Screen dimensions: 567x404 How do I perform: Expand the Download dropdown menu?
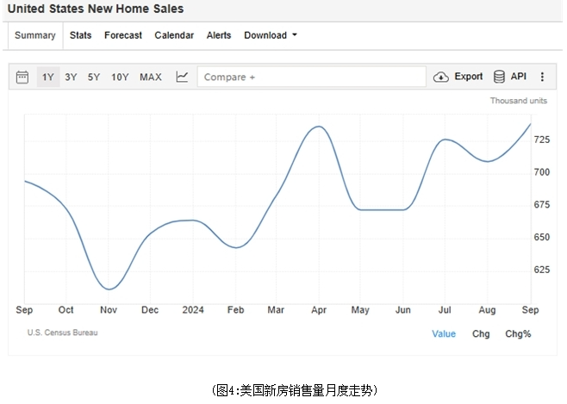tap(271, 35)
